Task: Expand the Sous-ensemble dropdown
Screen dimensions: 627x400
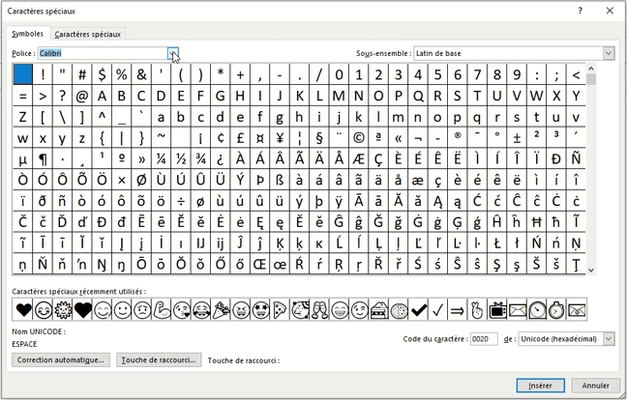Action: pos(609,53)
